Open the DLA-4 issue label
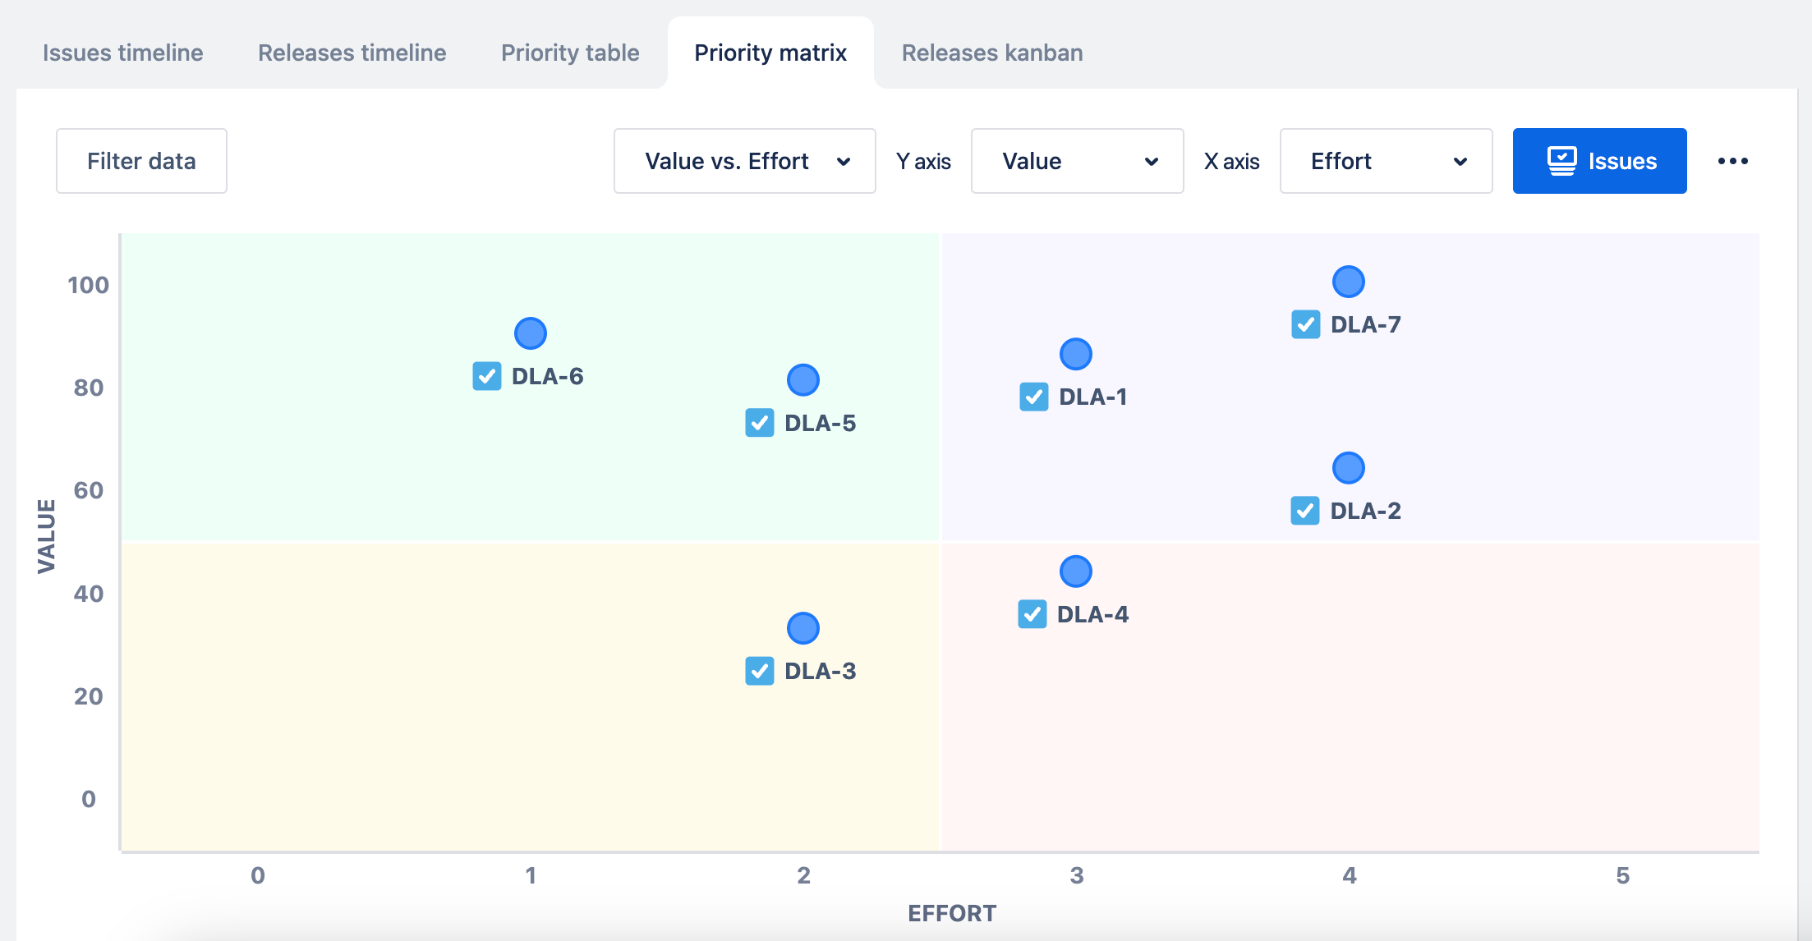The width and height of the screenshot is (1812, 941). pyautogui.click(x=1092, y=614)
